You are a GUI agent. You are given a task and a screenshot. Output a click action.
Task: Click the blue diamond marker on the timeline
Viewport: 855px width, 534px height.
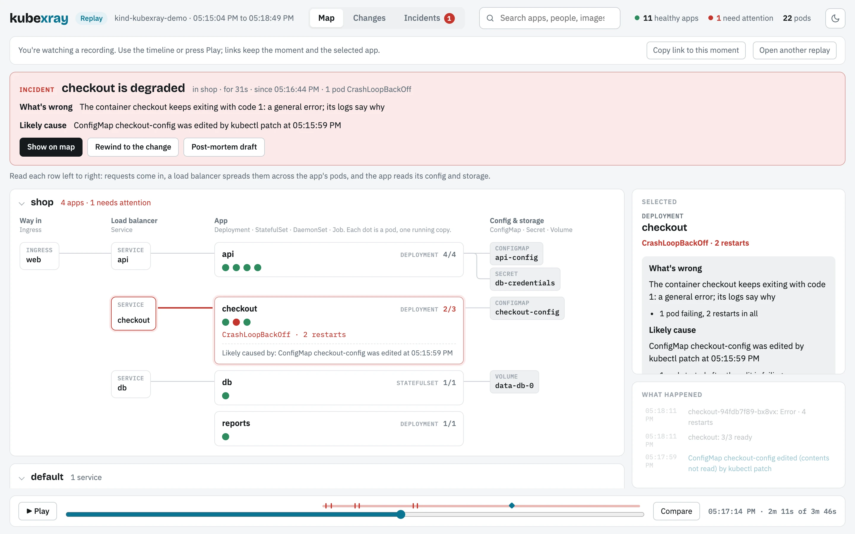click(512, 506)
